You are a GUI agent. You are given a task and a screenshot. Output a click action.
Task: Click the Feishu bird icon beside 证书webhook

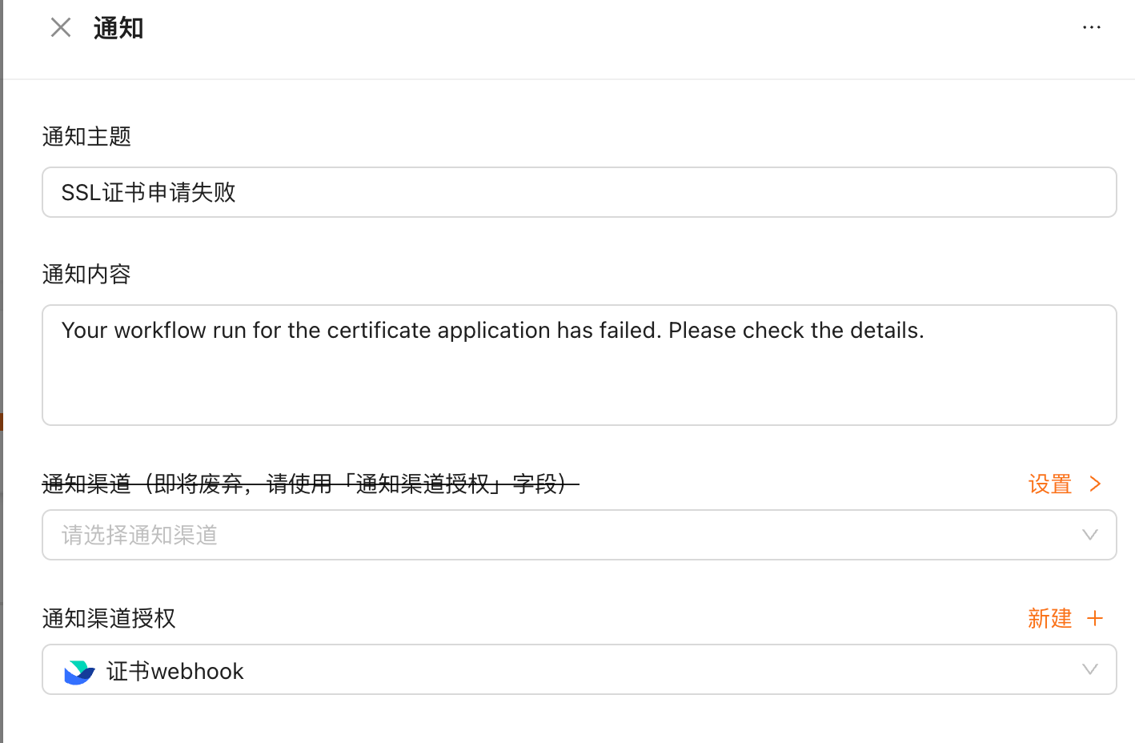[79, 671]
